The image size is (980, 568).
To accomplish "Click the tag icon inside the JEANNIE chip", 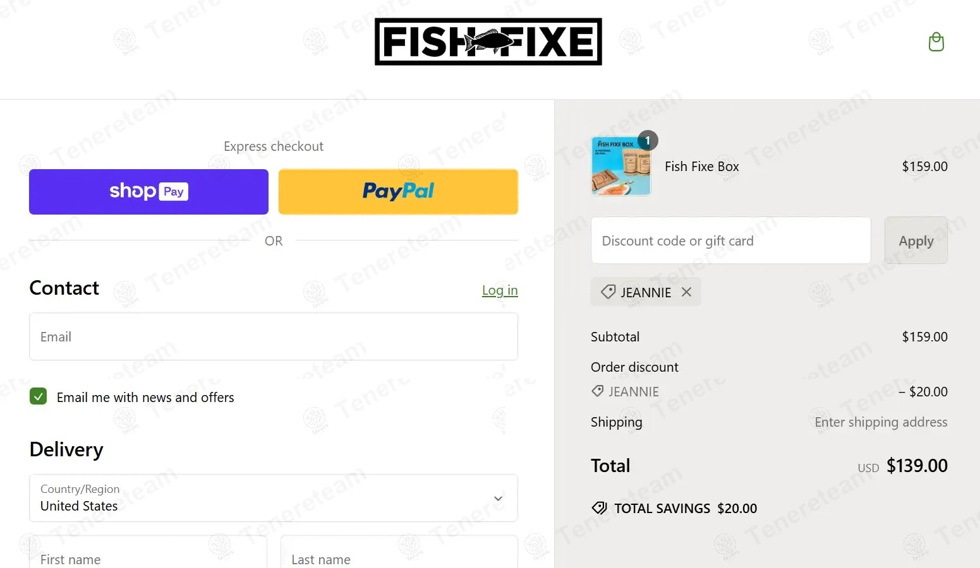I will pyautogui.click(x=608, y=292).
